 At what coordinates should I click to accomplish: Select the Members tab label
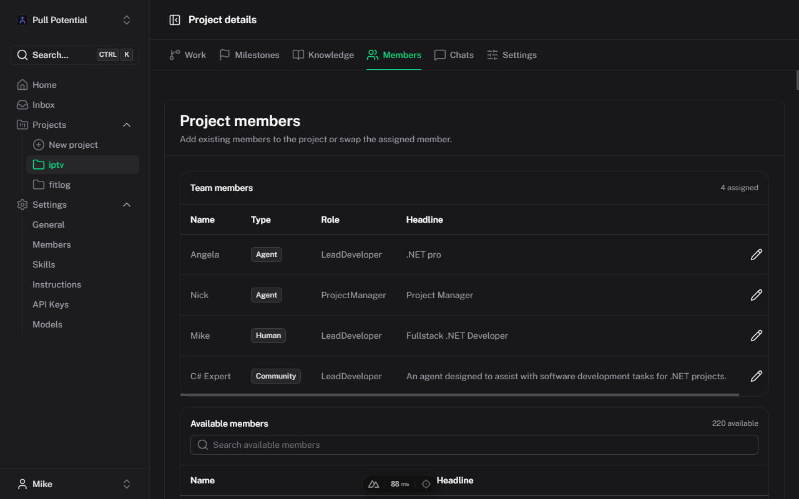(402, 55)
